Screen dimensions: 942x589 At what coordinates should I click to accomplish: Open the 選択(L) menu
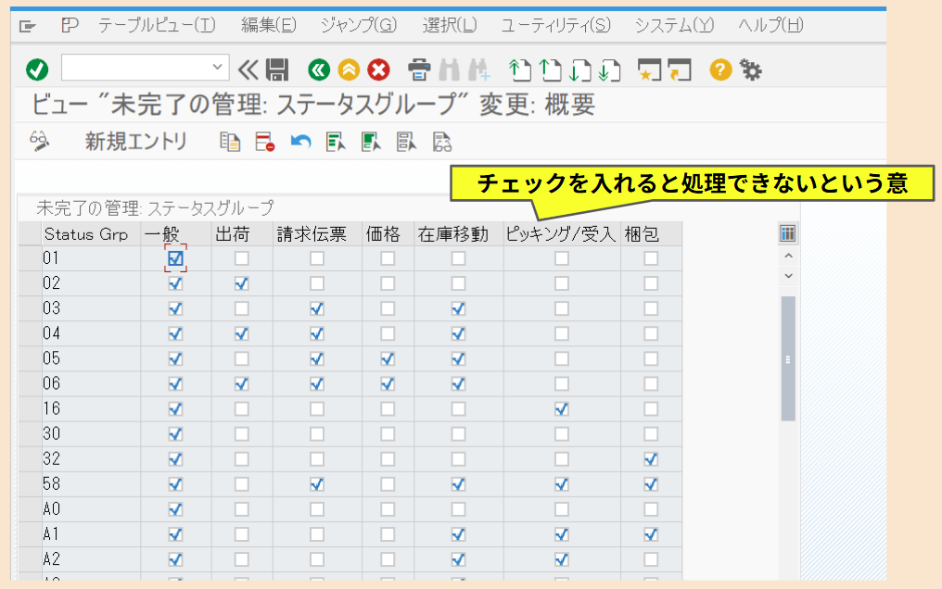(450, 25)
